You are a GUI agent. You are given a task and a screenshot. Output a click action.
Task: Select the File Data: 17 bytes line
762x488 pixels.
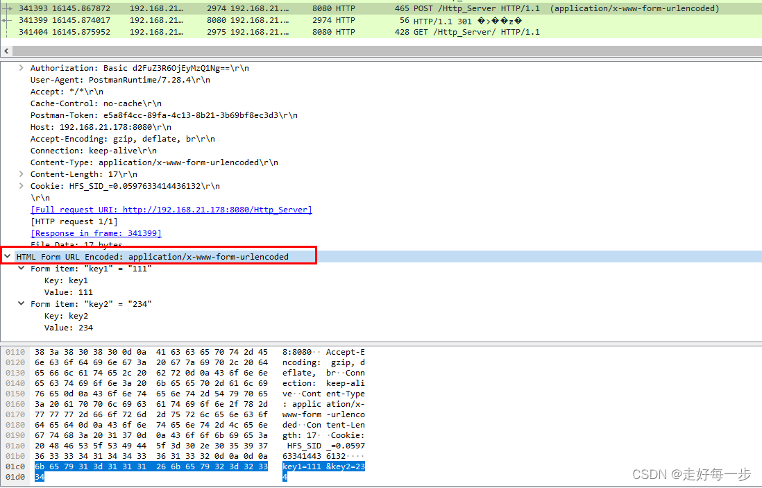click(x=76, y=244)
